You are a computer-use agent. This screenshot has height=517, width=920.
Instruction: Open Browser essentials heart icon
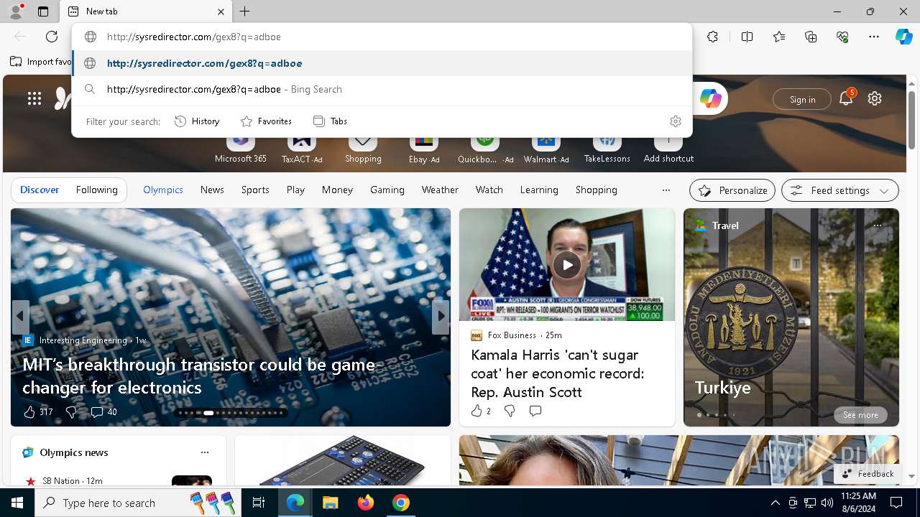[842, 37]
